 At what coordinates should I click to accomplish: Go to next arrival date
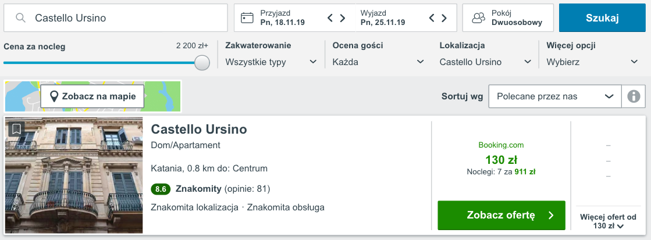343,18
